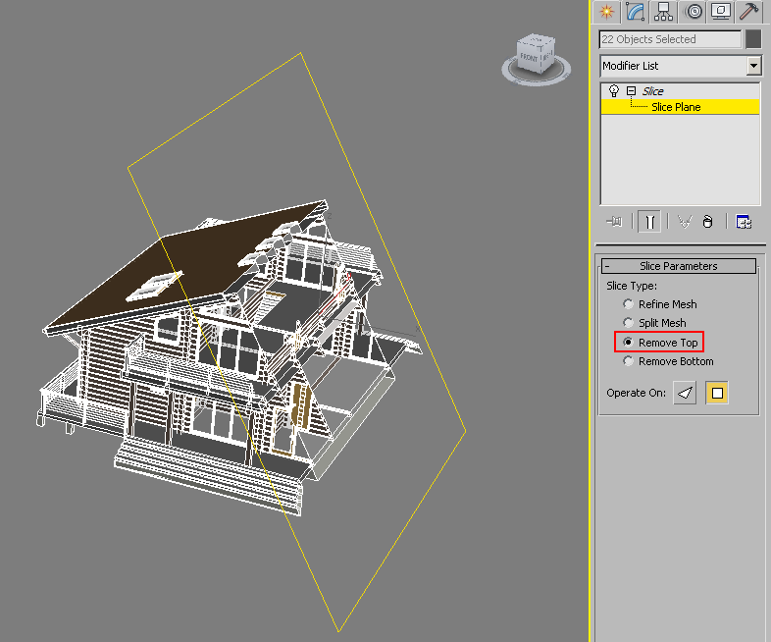Select the Slice modifier in the stack
Image resolution: width=771 pixels, height=642 pixels.
click(x=653, y=91)
